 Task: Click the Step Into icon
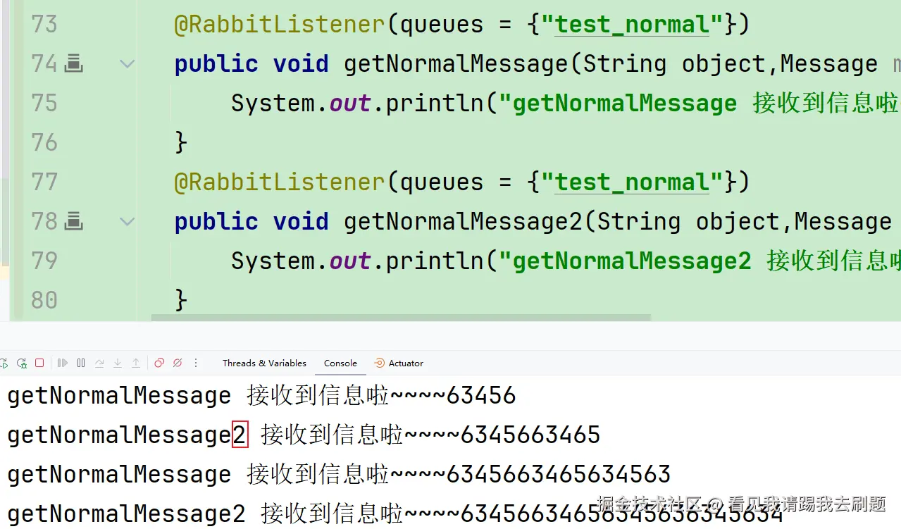pos(118,363)
